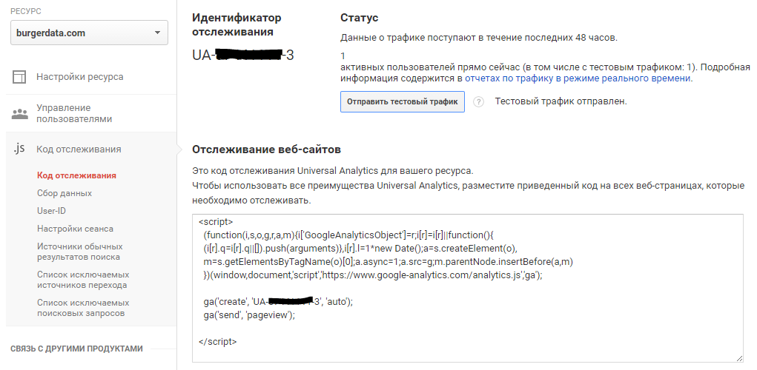Click the .js Код отслеживания icon
The height and width of the screenshot is (370, 757).
point(20,149)
